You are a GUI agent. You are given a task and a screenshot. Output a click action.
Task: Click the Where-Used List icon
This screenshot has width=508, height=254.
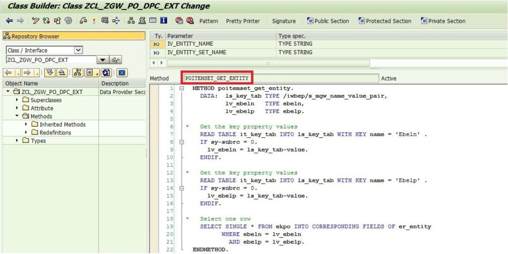[116, 21]
